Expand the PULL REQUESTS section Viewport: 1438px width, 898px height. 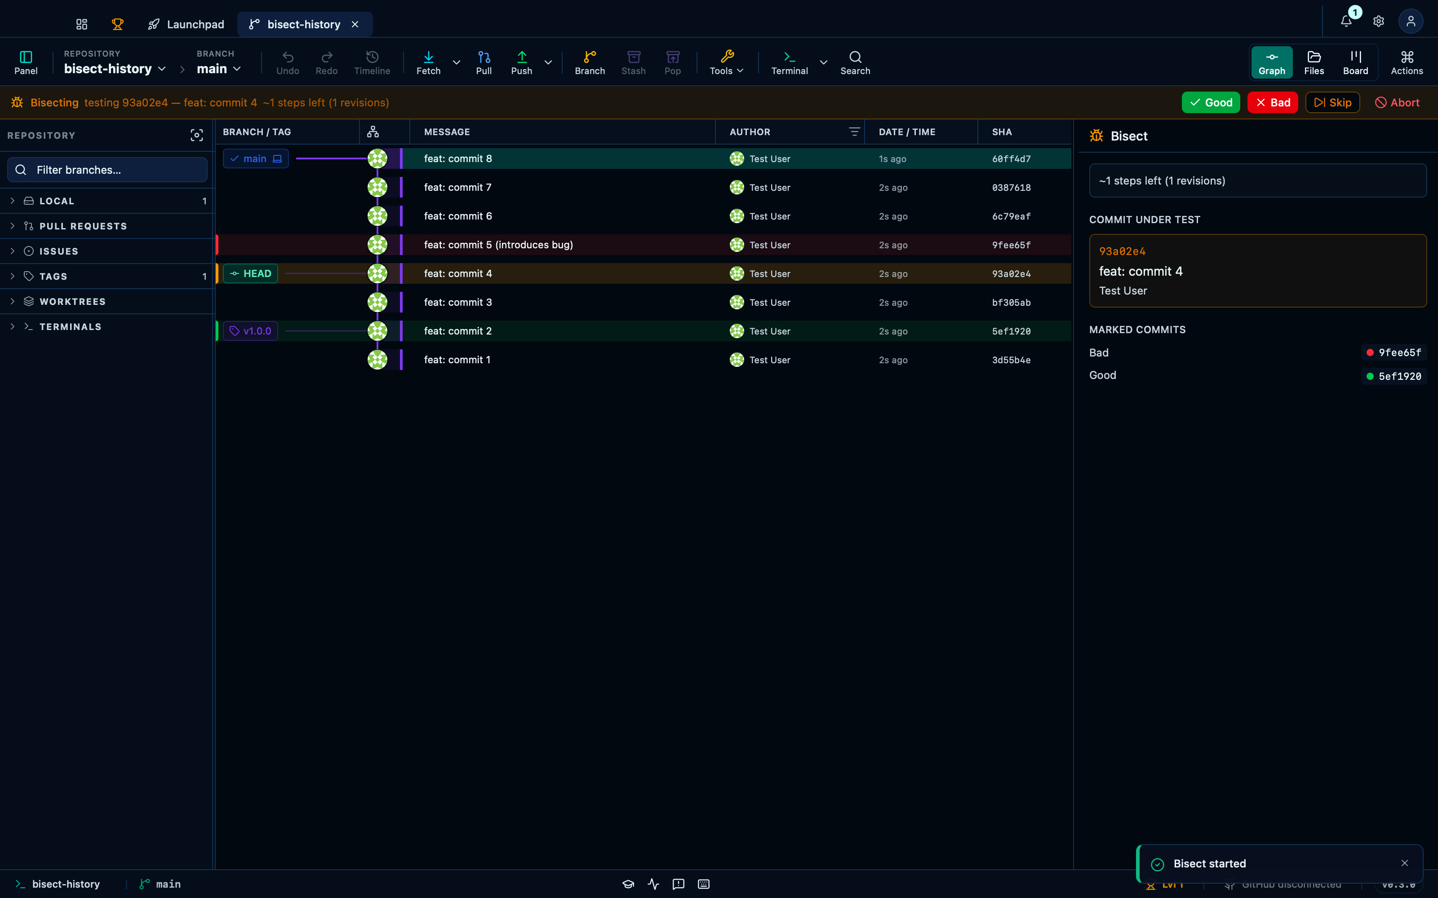pos(107,226)
